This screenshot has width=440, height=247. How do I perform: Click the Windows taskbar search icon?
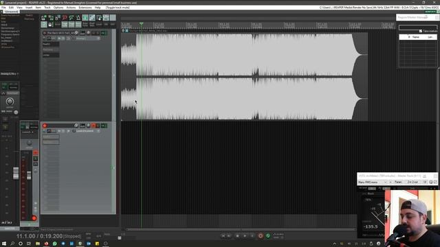(x=12, y=244)
